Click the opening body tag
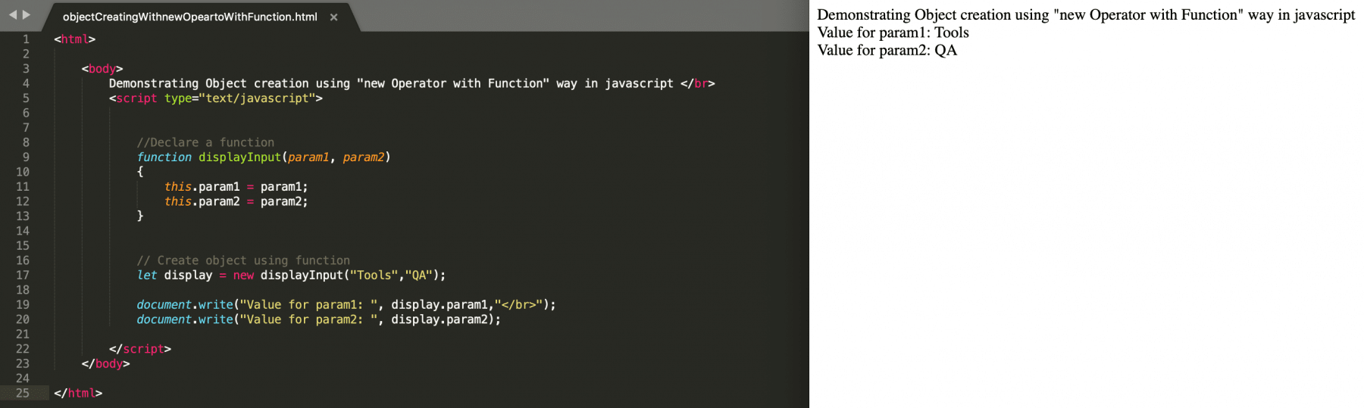 coord(102,68)
